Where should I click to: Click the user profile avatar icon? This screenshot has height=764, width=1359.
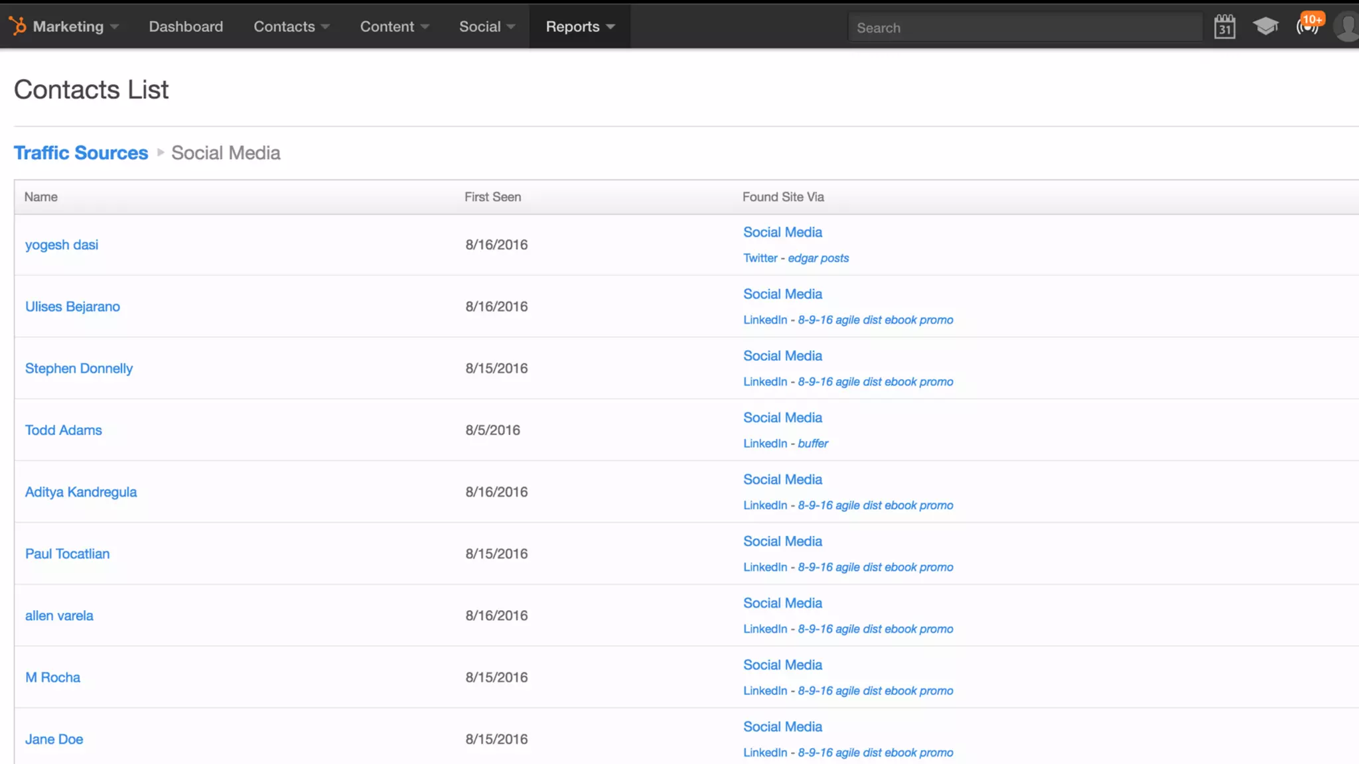1347,27
